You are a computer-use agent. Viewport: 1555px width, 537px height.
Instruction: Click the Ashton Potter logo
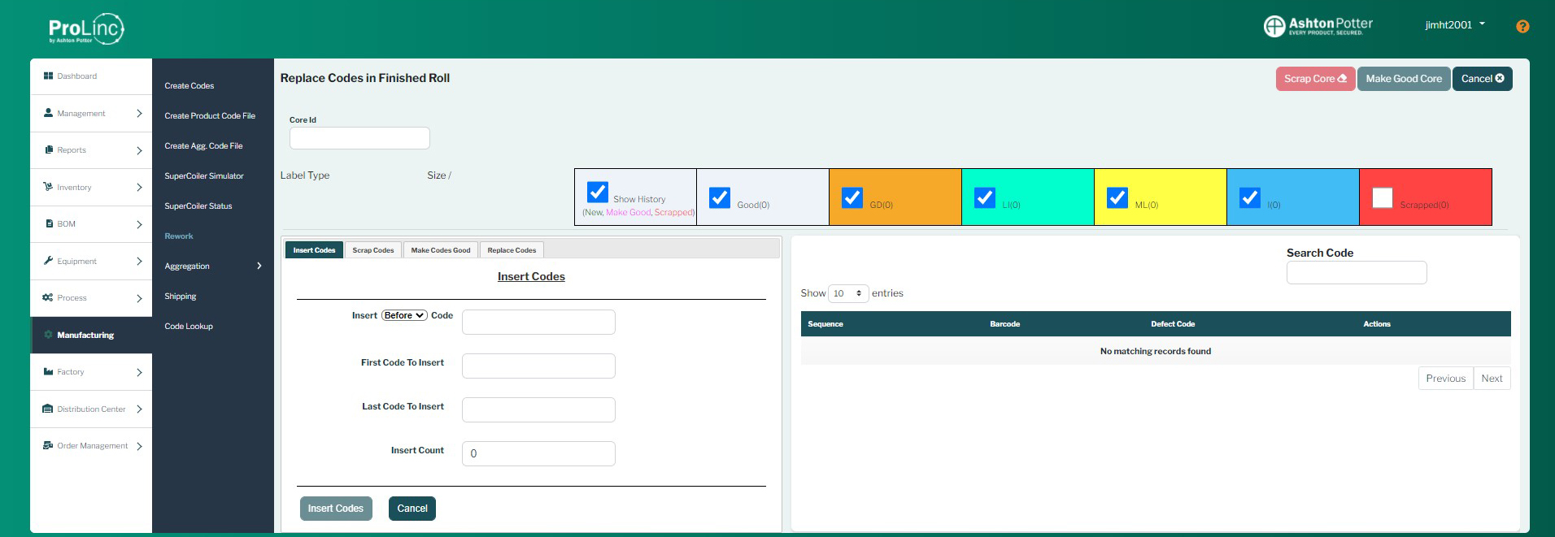coord(1318,26)
